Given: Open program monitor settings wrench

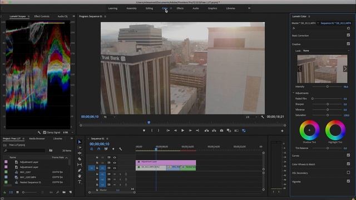Looking at the screenshot, I should [x=263, y=117].
